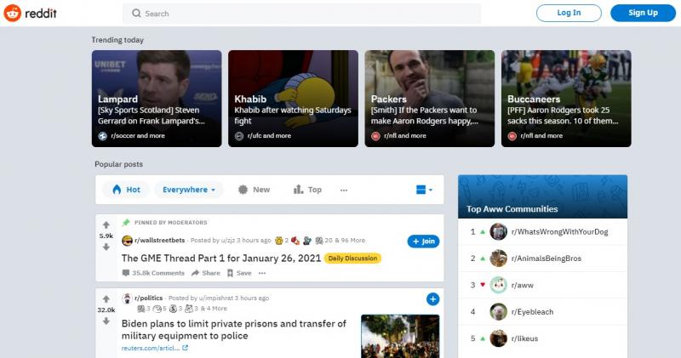The width and height of the screenshot is (681, 358).
Task: Click the search magnifier icon
Action: pos(136,14)
